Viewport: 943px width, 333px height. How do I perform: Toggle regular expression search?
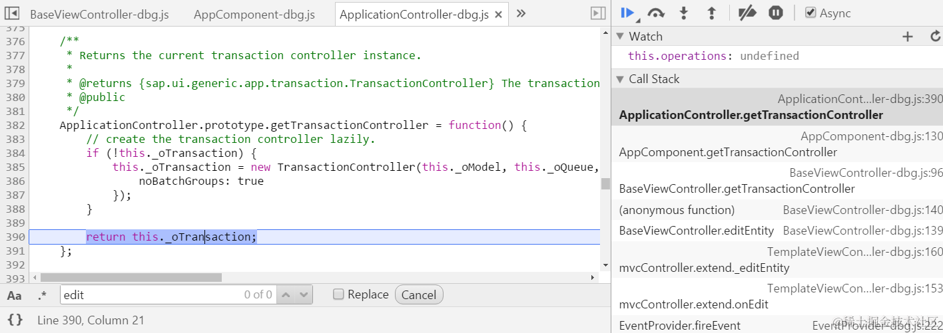[43, 295]
